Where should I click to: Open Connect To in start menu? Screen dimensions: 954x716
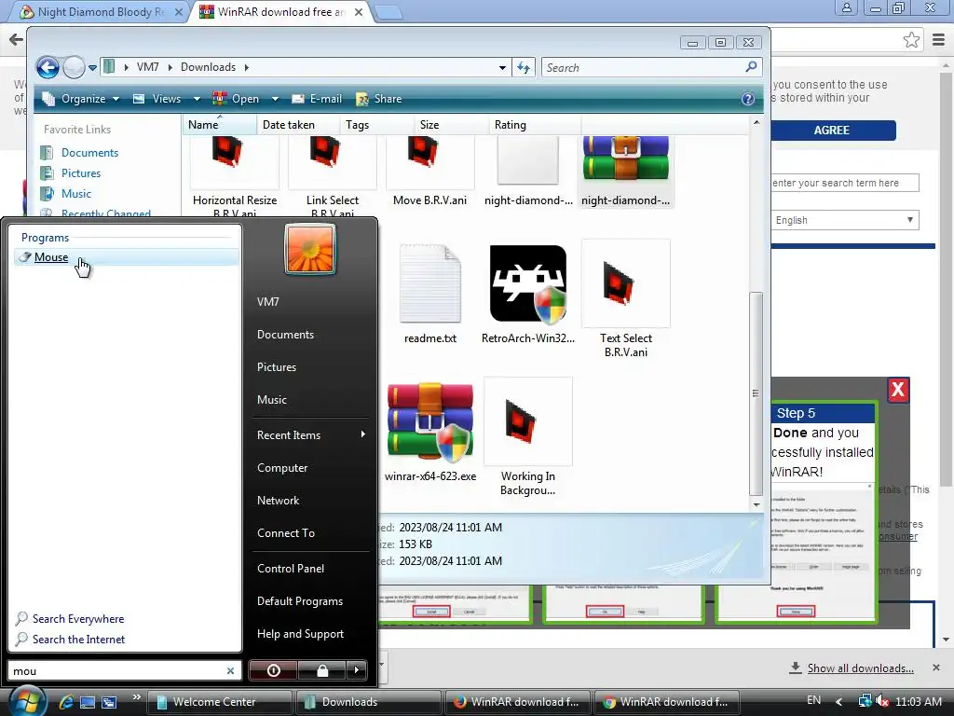point(286,532)
